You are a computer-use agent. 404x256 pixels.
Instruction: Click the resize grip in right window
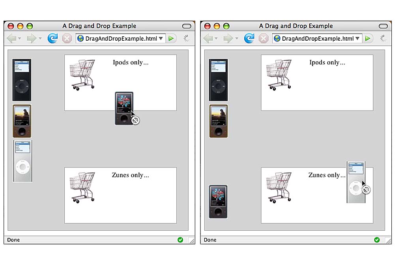pos(388,241)
